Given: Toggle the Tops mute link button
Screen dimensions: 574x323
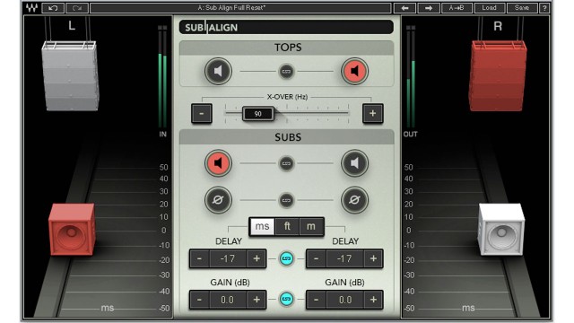Looking at the screenshot, I should pos(286,72).
